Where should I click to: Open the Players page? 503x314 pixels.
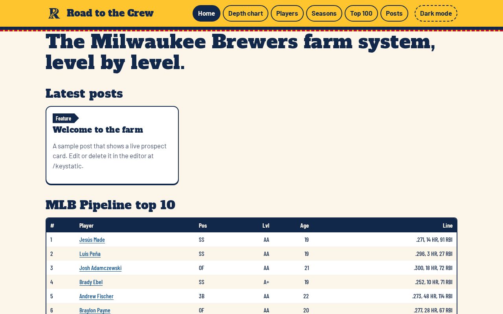287,13
